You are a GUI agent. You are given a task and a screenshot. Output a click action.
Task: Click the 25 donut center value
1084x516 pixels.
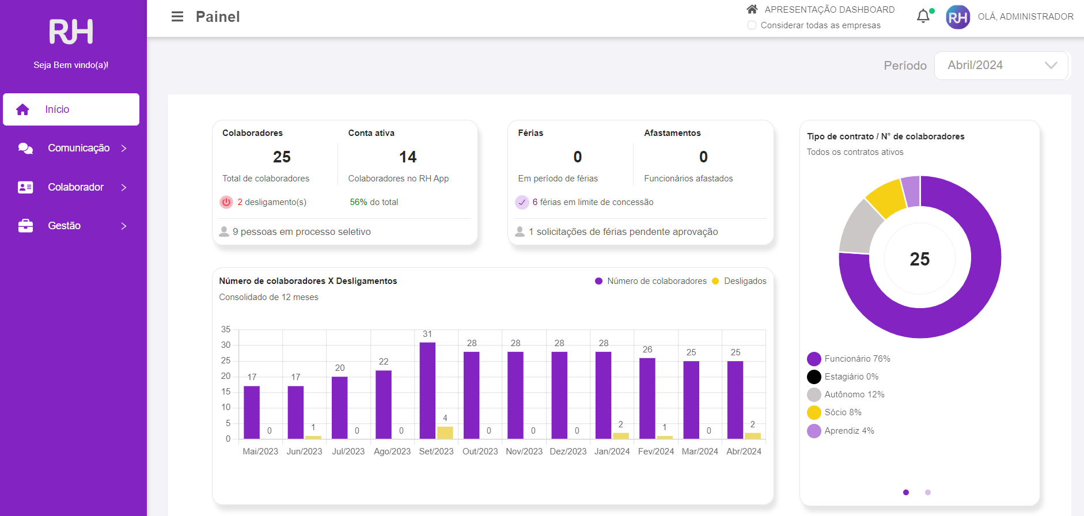[x=920, y=259]
